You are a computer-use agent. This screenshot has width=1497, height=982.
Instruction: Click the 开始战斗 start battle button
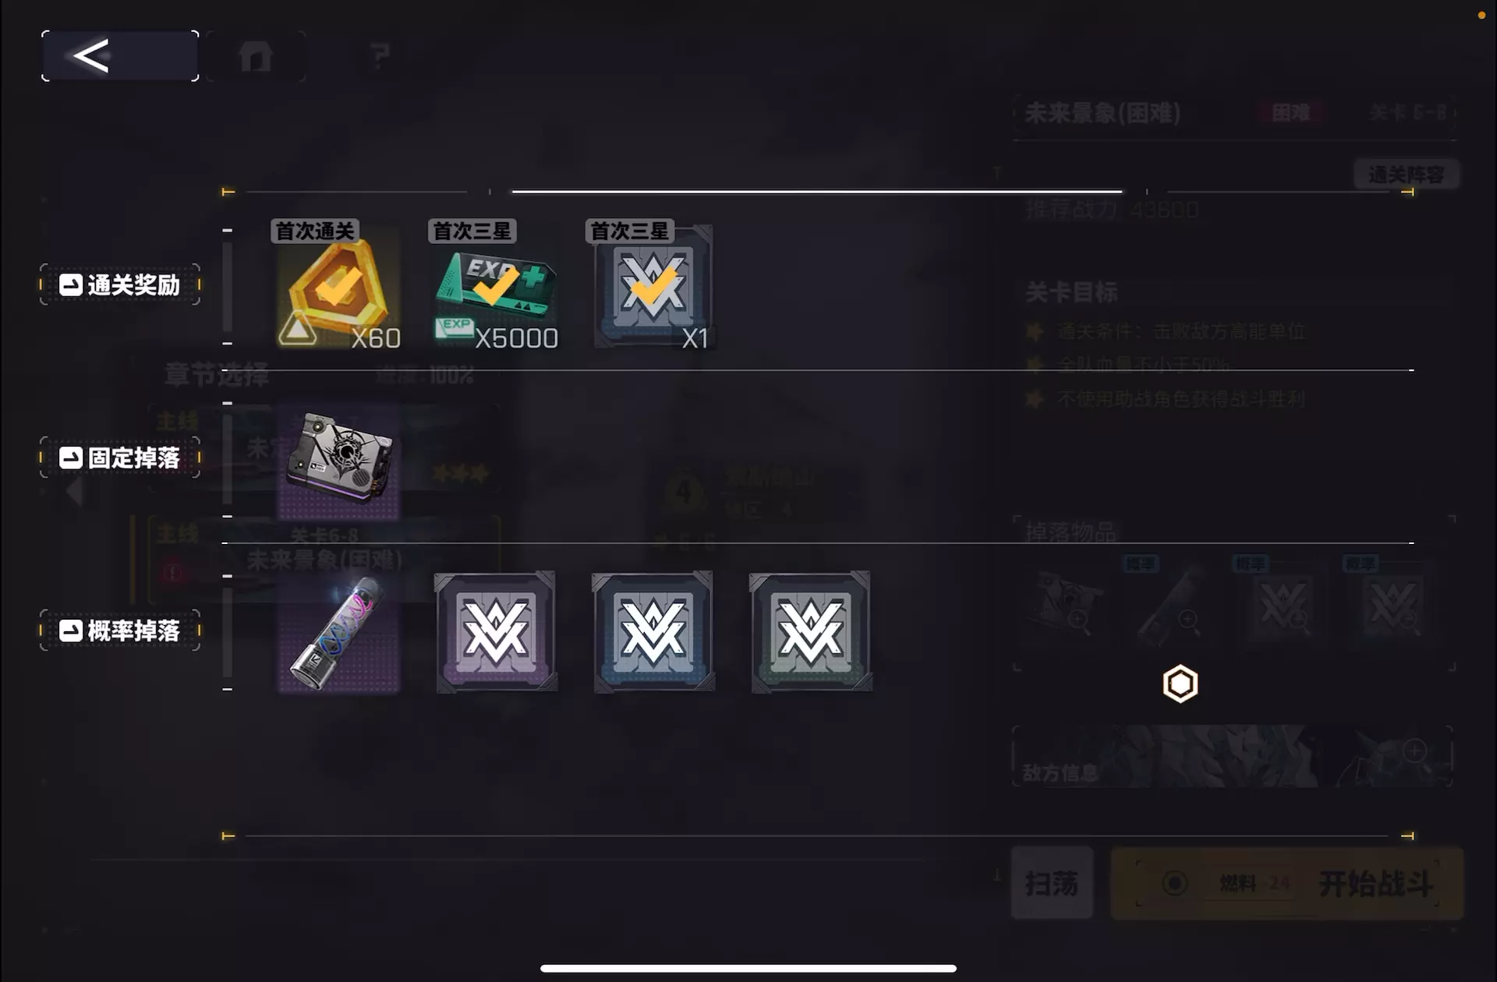click(1287, 883)
